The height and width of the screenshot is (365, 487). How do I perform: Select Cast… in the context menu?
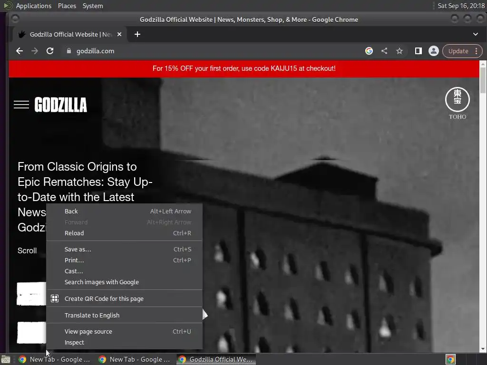pos(124,271)
